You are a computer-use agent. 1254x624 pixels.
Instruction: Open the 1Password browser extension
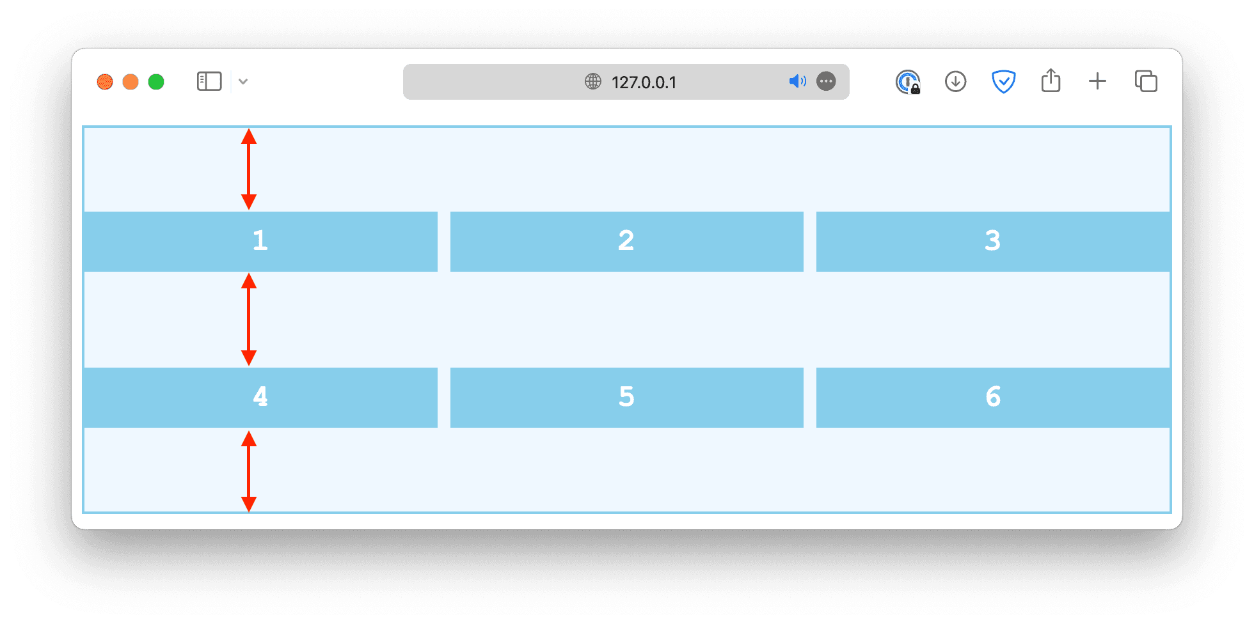click(908, 81)
